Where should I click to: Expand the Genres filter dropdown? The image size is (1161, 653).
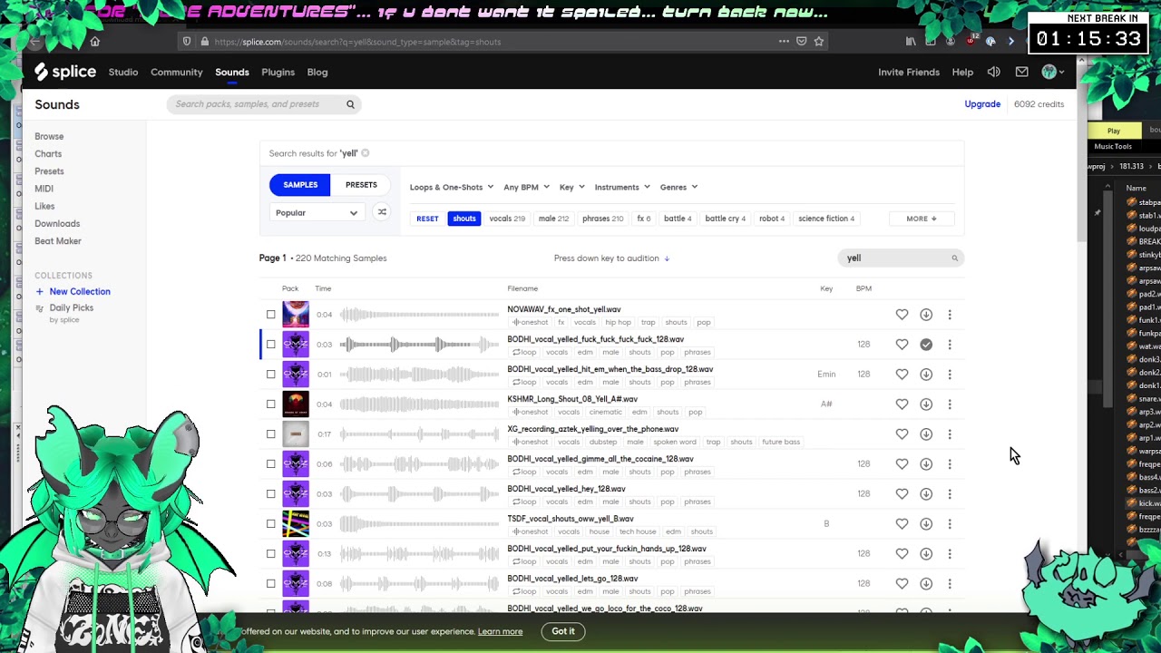tap(678, 187)
